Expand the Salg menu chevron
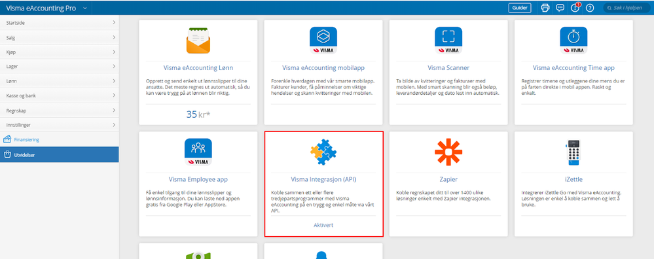Viewport: 654px width, 259px height. 113,37
